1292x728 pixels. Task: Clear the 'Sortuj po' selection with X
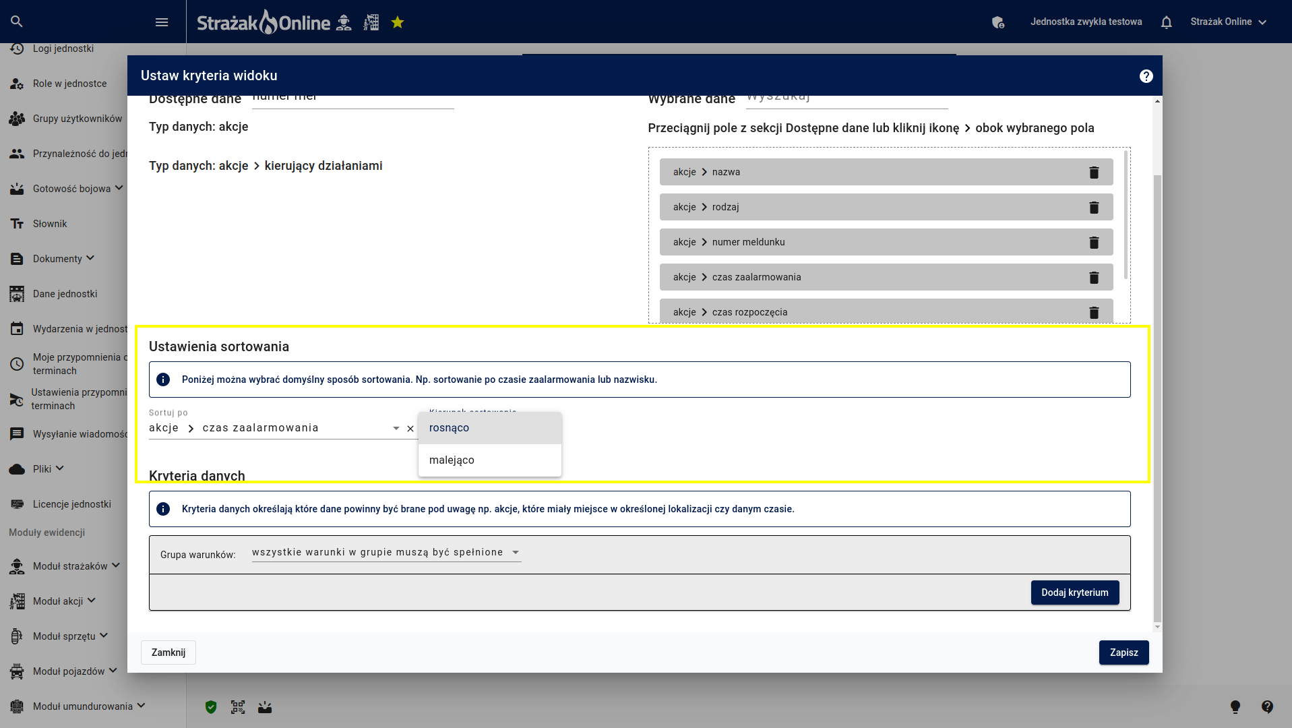click(x=410, y=429)
